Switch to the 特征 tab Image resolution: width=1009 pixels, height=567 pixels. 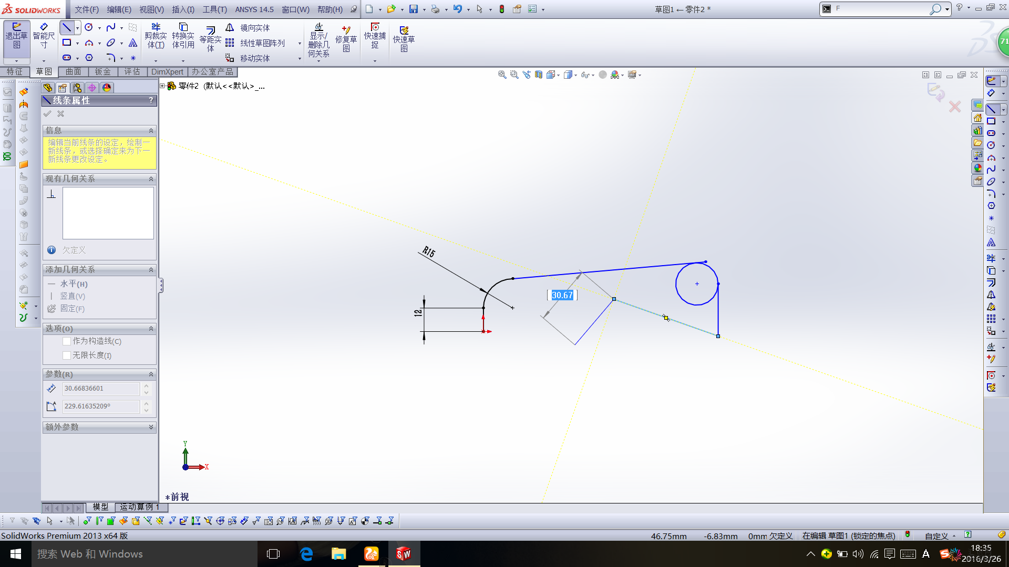[x=15, y=72]
